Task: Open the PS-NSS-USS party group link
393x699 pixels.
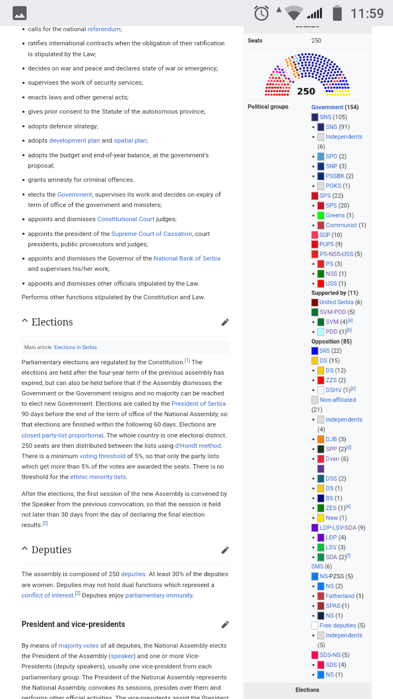Action: pyautogui.click(x=336, y=254)
